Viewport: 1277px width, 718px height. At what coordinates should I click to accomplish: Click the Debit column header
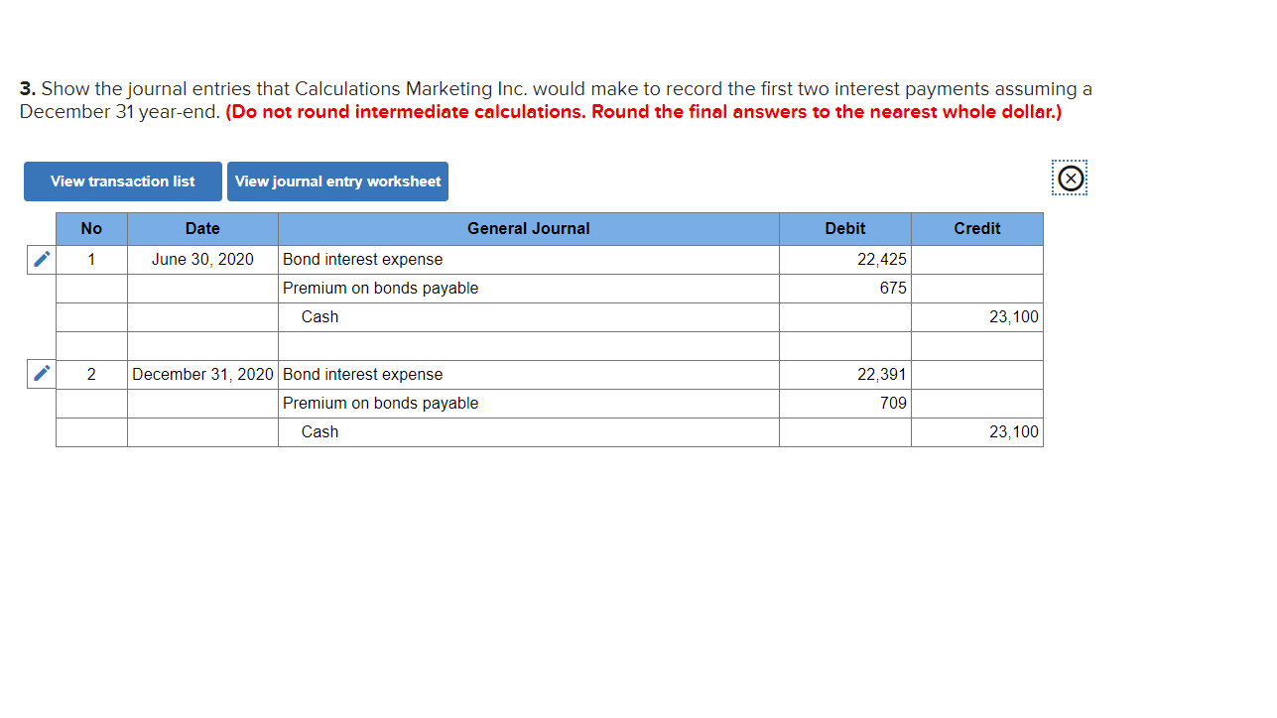pos(845,228)
